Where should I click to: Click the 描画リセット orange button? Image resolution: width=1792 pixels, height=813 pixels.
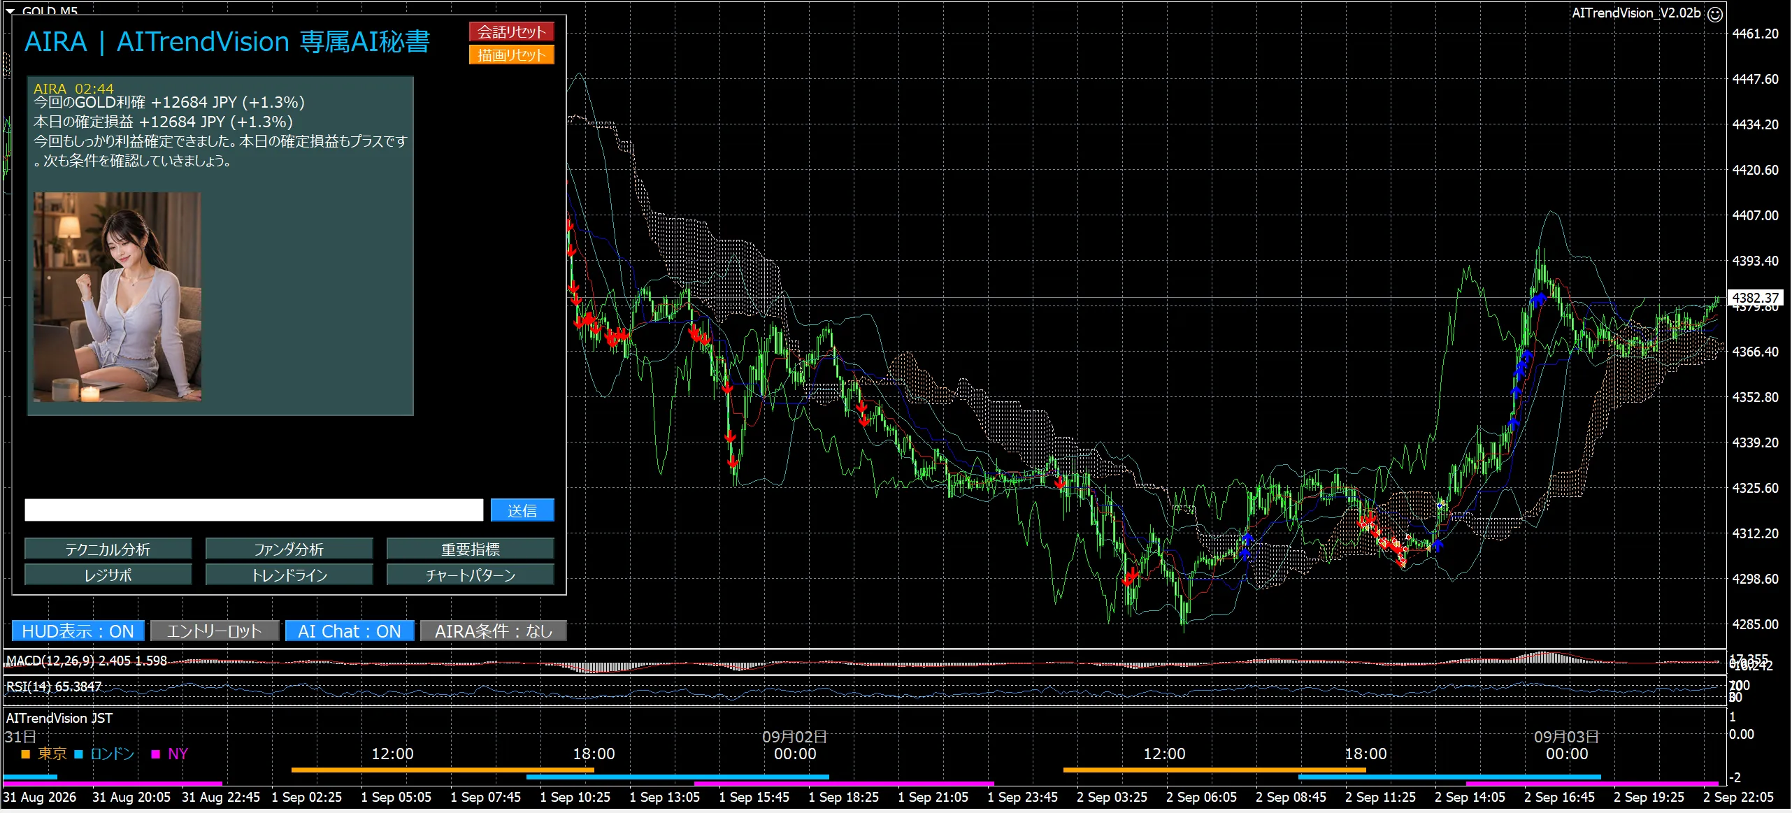(511, 55)
